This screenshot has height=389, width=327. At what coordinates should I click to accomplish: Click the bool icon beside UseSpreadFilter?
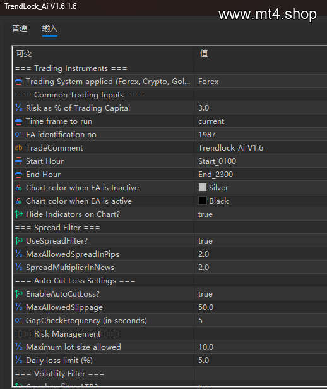[18, 240]
